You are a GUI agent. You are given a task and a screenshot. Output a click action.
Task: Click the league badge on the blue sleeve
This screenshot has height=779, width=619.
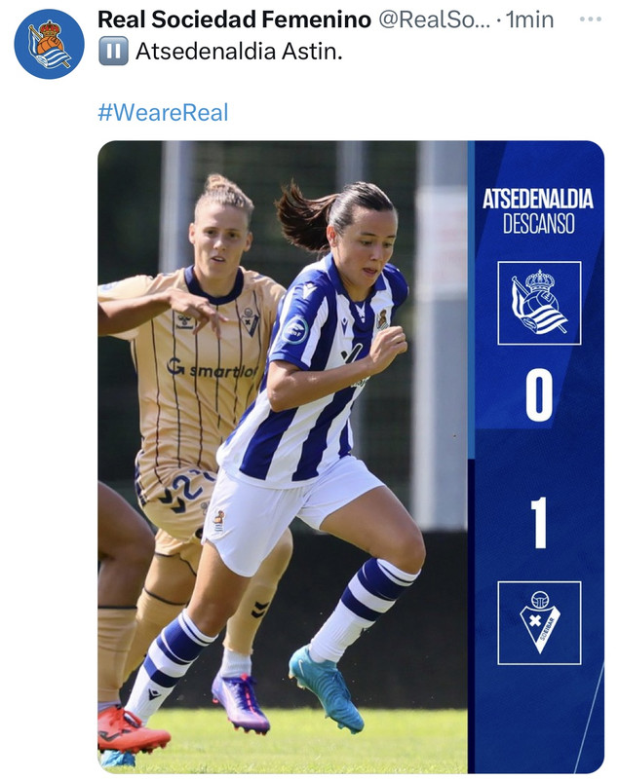[x=295, y=330]
